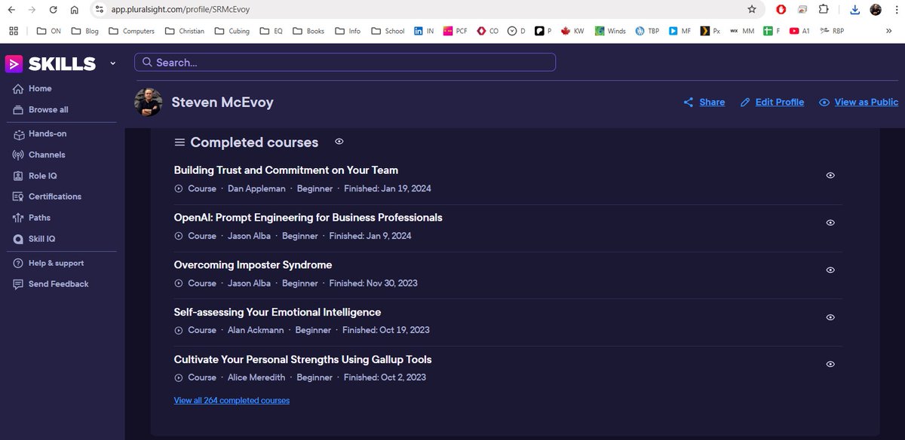Click author name Alice Meredith
Screen dimensions: 905x440
click(x=256, y=378)
